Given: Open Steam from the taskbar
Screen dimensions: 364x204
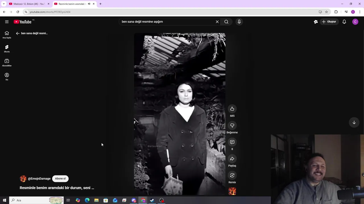Looking at the screenshot, I should (x=152, y=200).
